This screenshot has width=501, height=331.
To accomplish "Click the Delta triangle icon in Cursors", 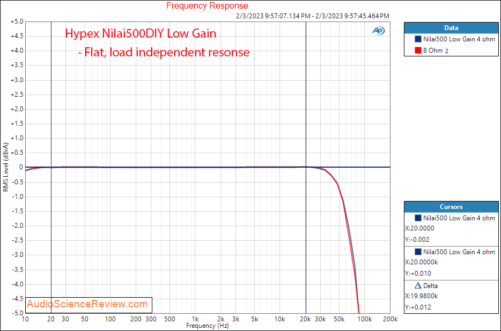I will (418, 285).
